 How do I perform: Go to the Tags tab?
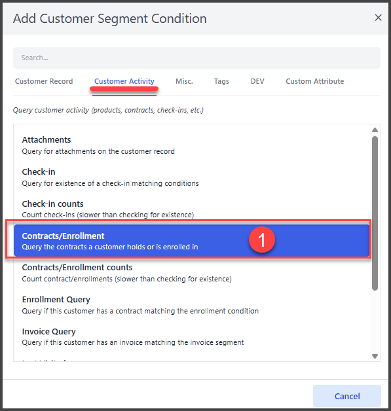[221, 81]
